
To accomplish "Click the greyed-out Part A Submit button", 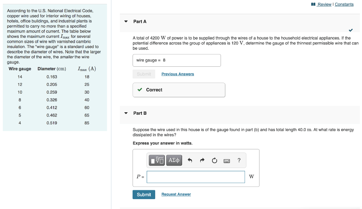I will (144, 74).
